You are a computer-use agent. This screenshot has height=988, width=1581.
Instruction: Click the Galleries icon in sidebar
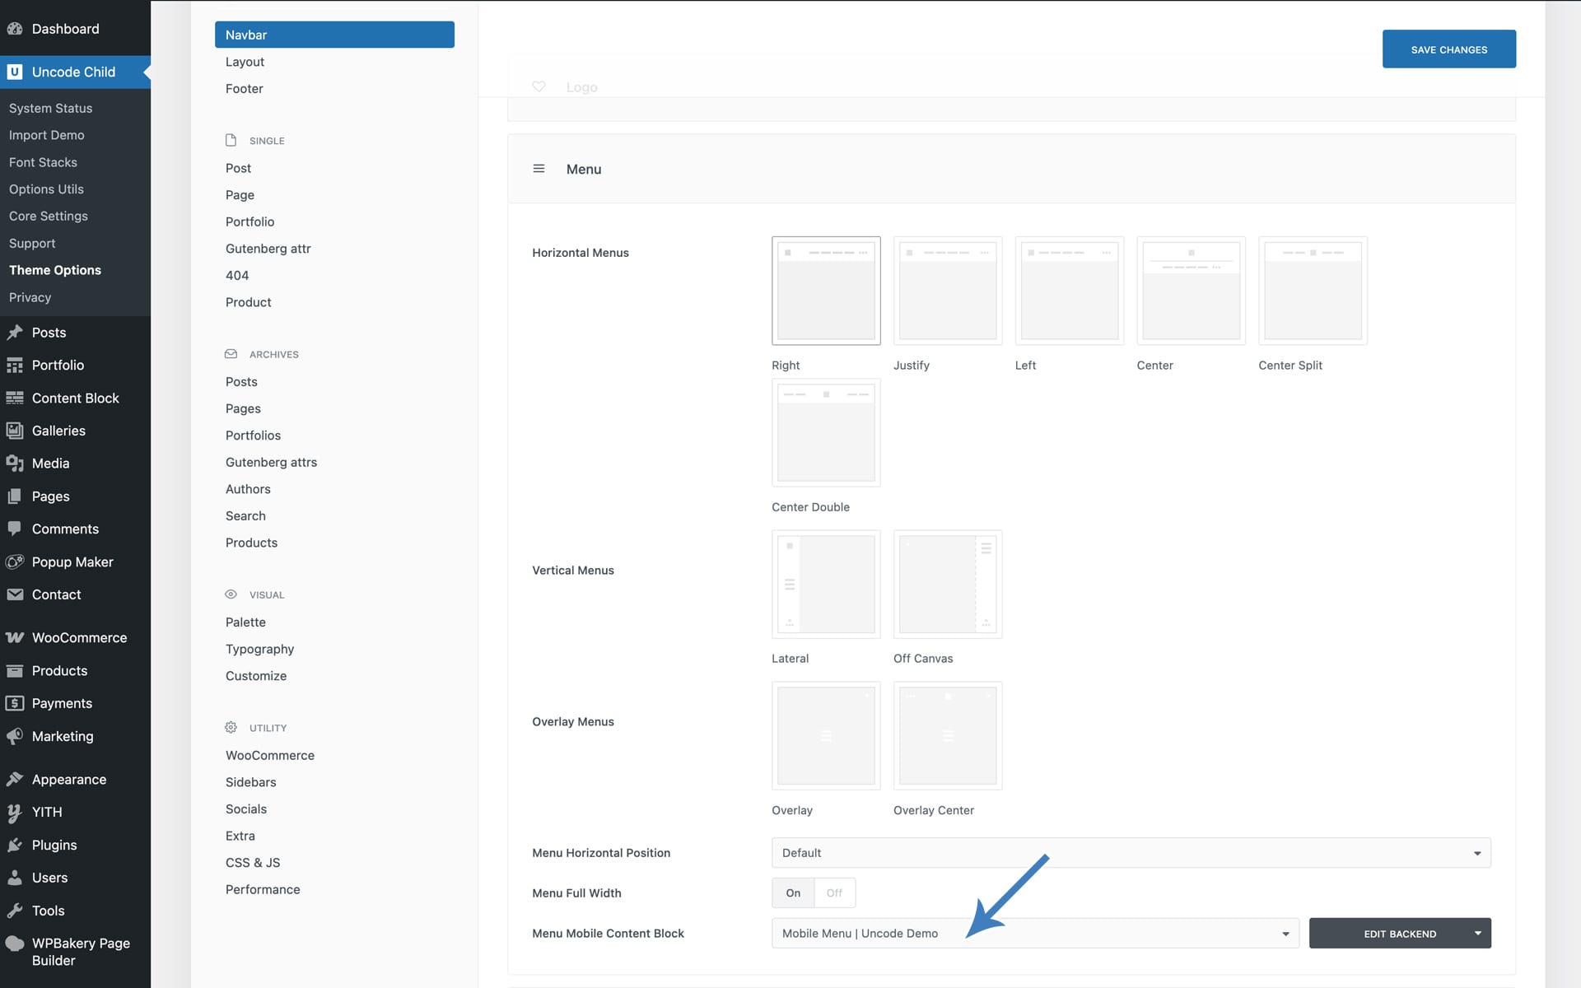click(15, 431)
